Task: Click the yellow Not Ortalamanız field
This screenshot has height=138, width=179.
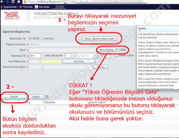Action: click(x=51, y=61)
